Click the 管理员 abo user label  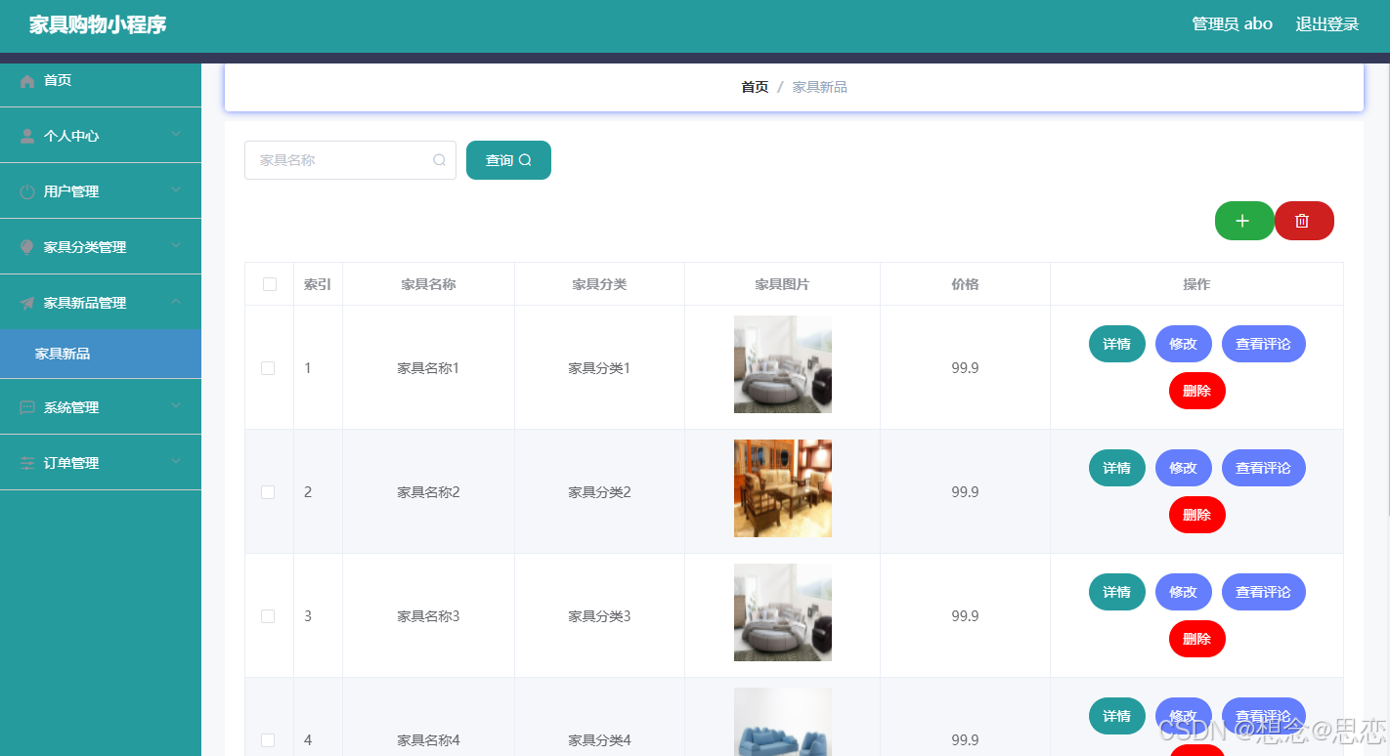tap(1232, 24)
